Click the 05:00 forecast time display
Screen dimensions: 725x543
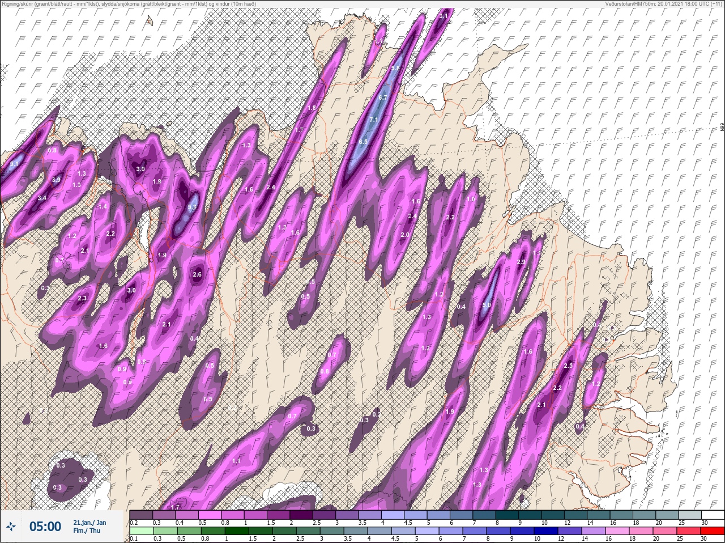45,527
